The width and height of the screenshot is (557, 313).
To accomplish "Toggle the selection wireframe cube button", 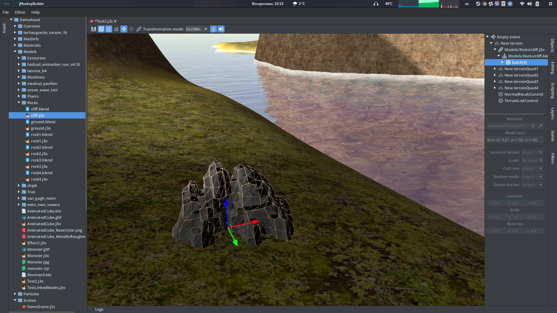I will pos(101,29).
